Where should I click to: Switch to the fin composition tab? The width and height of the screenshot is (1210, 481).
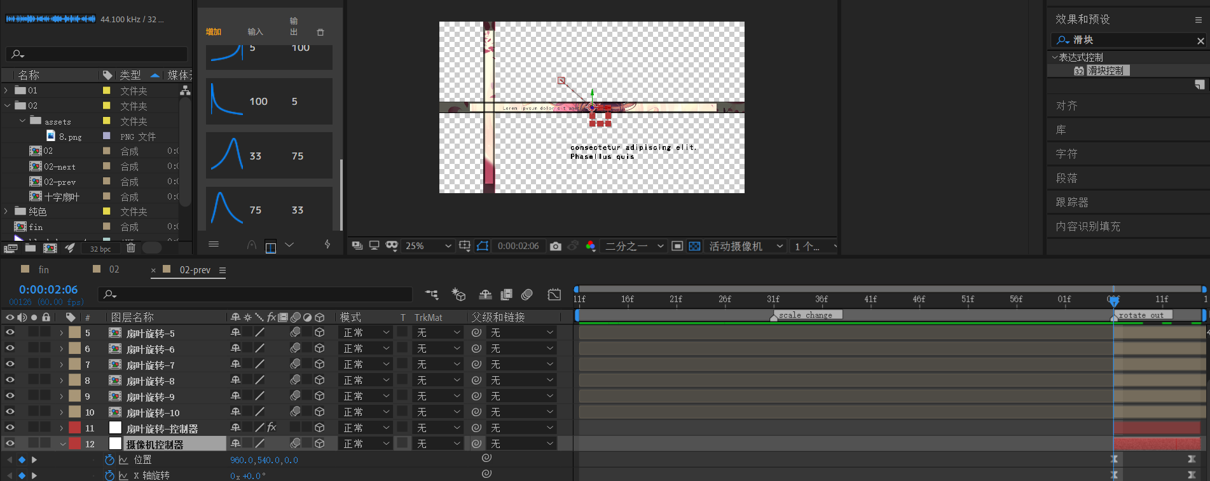pyautogui.click(x=43, y=269)
